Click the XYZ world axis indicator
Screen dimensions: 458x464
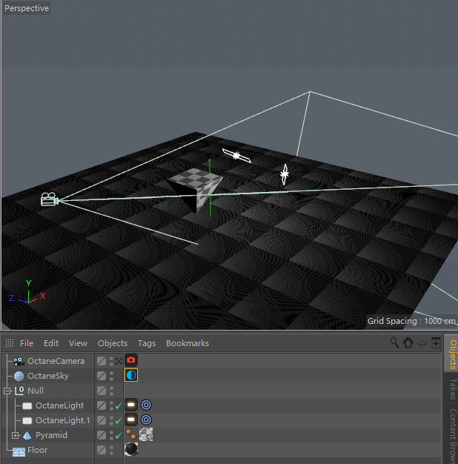27,292
